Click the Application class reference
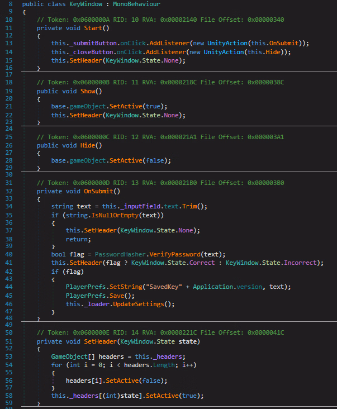337x409 pixels. coord(213,287)
